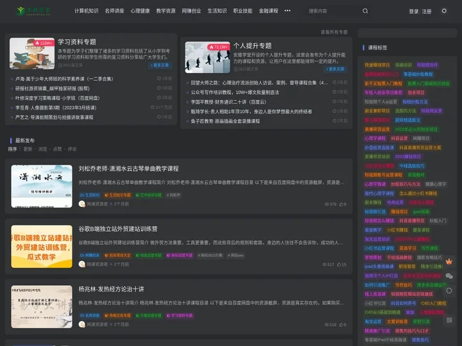Click the C4D入门教程 course tag
This screenshot has height=346, width=462.
(x=433, y=303)
